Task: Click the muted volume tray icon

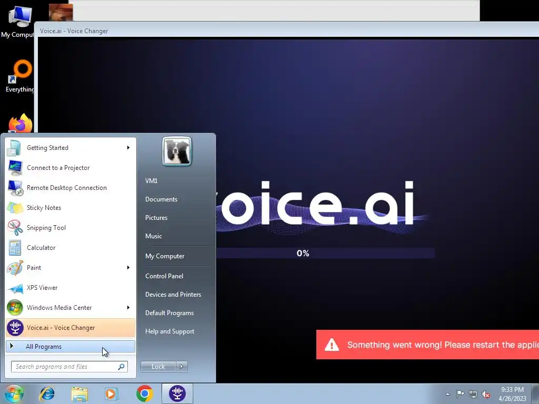Action: [x=486, y=394]
